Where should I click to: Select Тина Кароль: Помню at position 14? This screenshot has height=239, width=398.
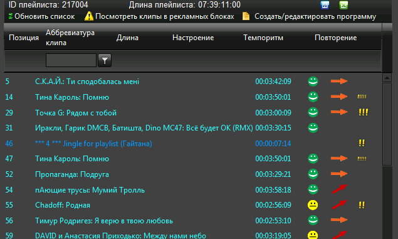click(72, 97)
